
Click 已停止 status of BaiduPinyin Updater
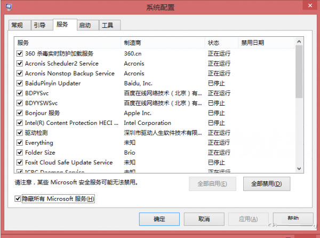coord(217,83)
